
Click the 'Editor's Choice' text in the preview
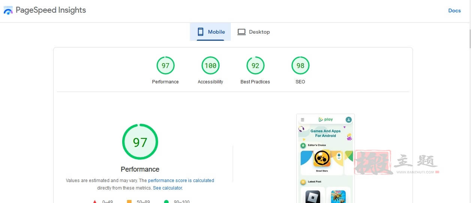coord(317,145)
